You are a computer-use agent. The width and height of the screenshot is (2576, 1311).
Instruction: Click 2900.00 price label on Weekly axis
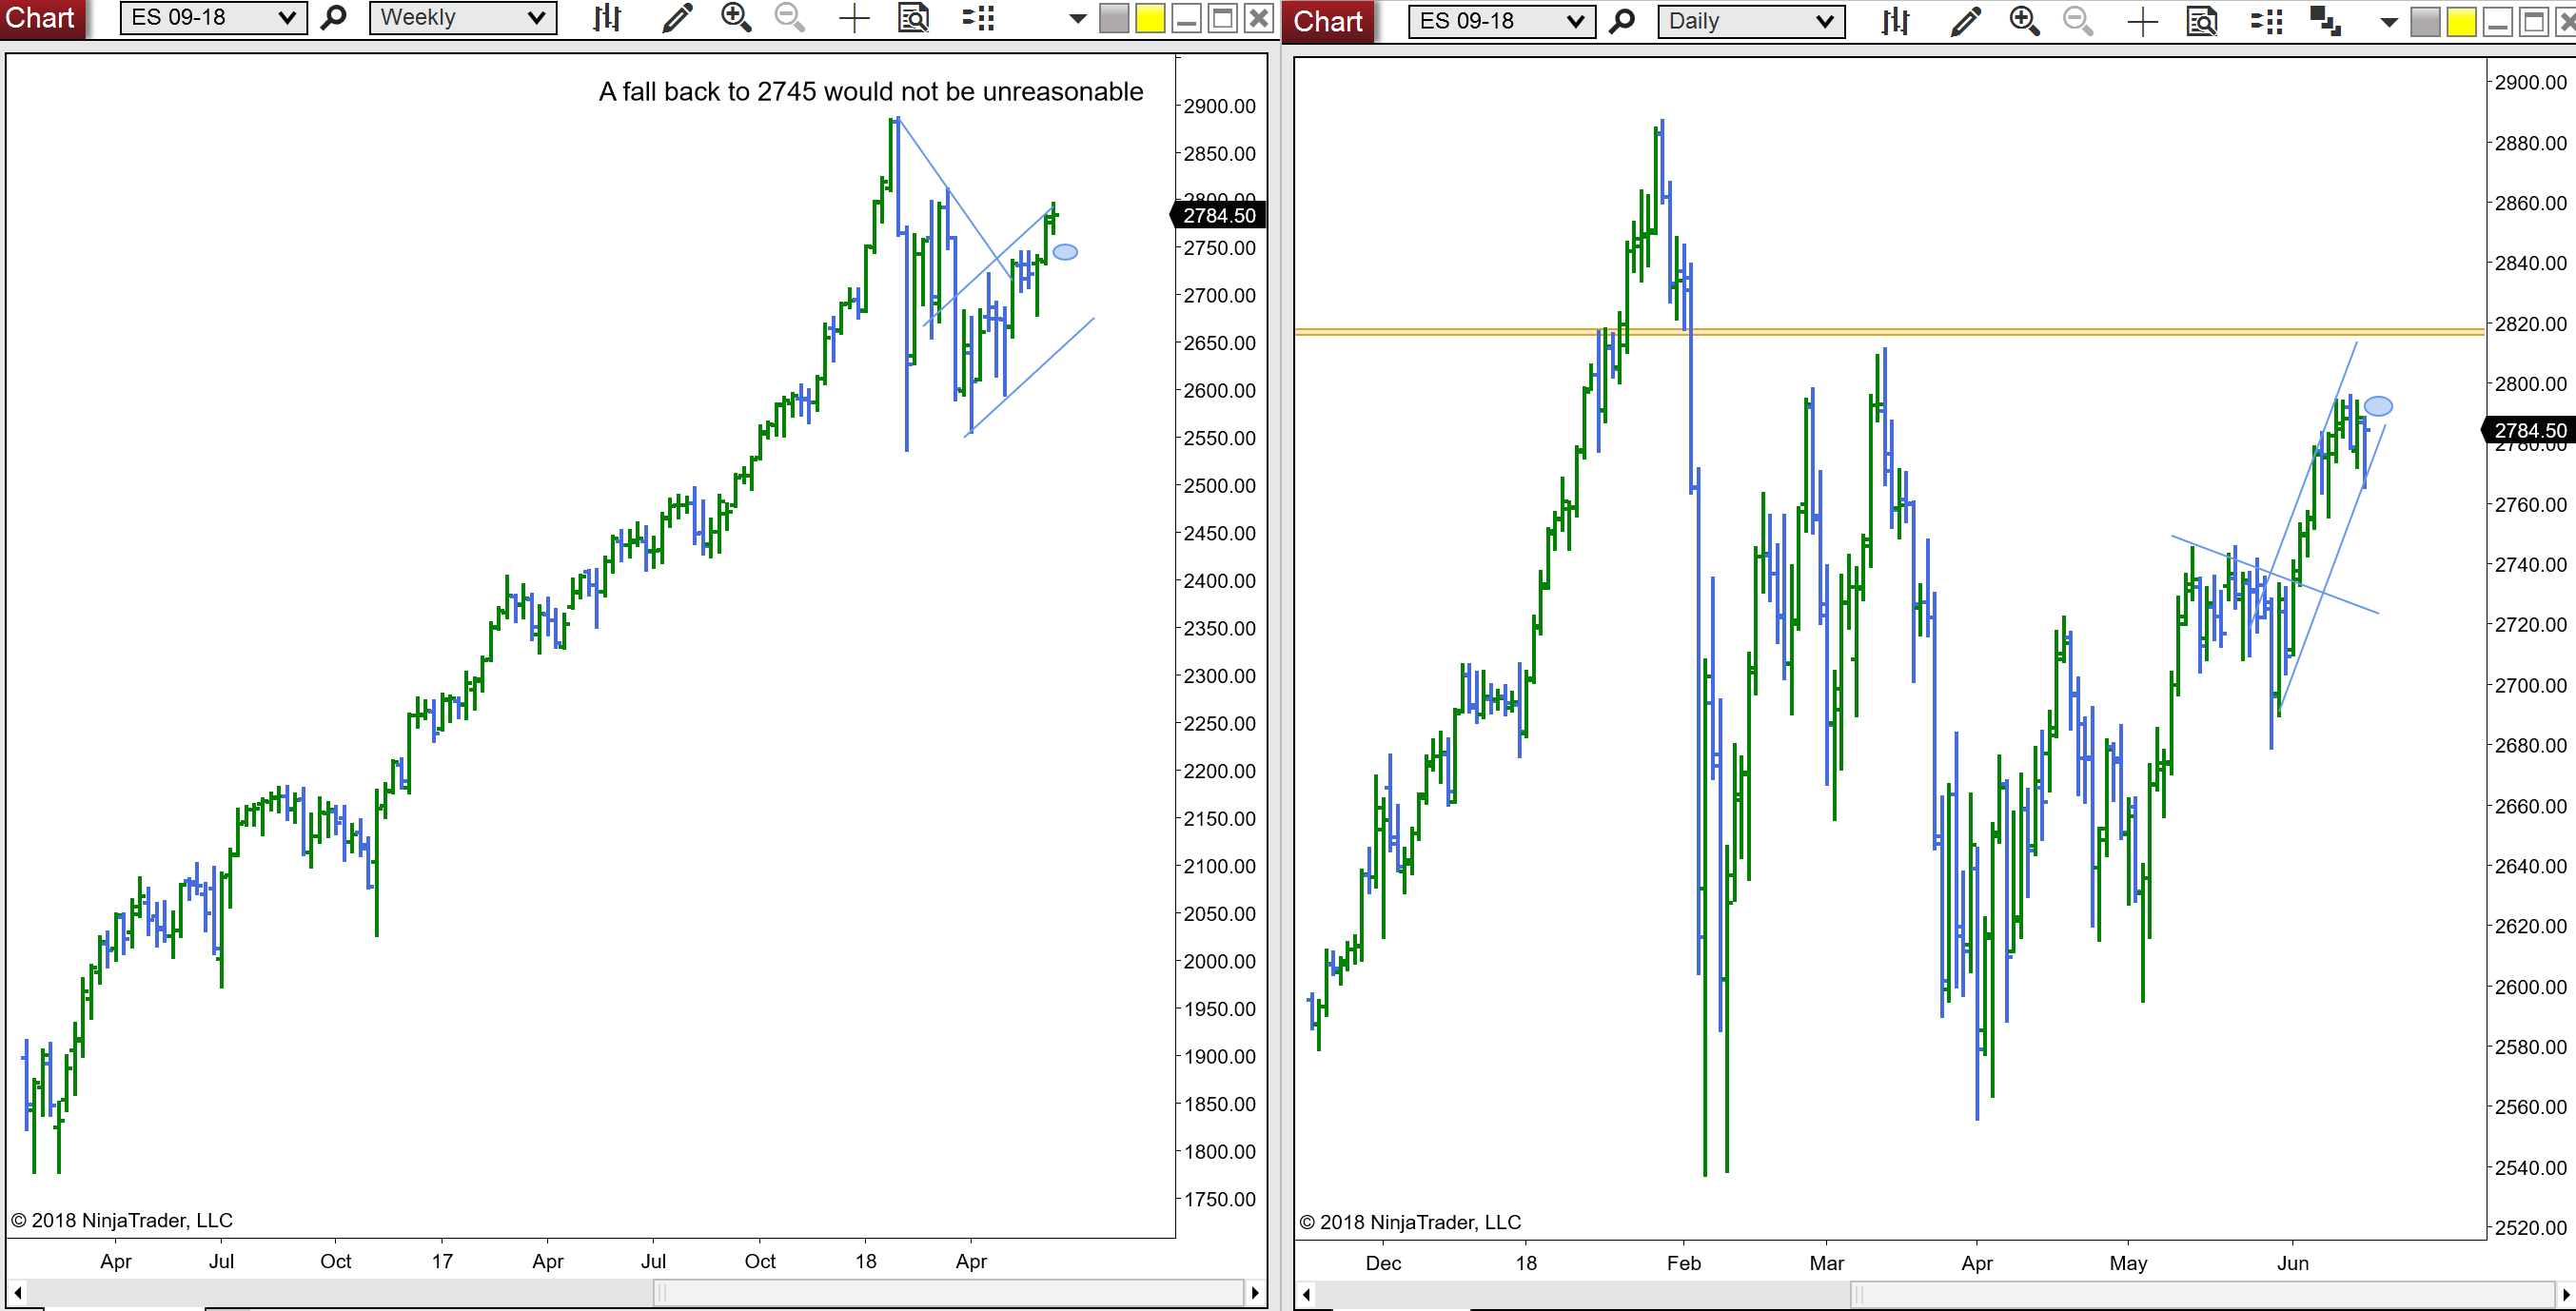pos(1219,106)
